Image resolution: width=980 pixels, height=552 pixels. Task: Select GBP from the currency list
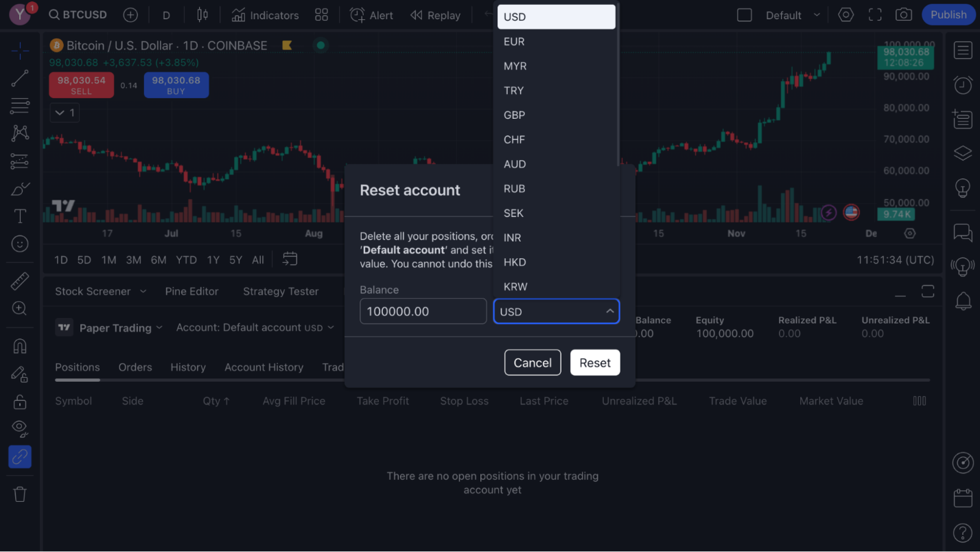[556, 115]
